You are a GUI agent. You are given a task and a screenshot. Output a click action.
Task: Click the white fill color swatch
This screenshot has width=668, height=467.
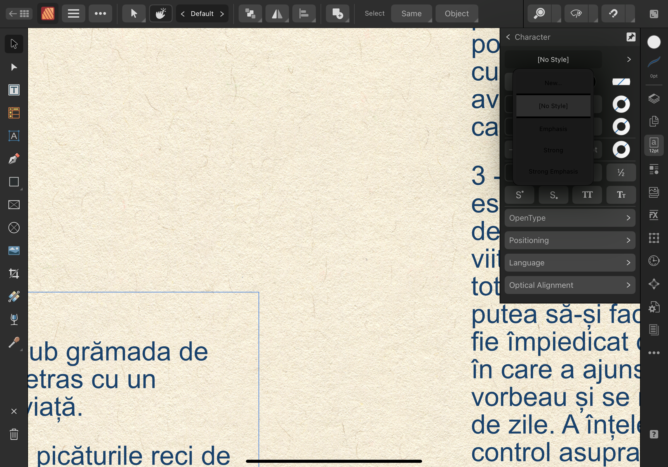click(x=654, y=42)
